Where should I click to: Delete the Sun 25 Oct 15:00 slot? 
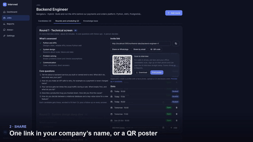(x=176, y=121)
